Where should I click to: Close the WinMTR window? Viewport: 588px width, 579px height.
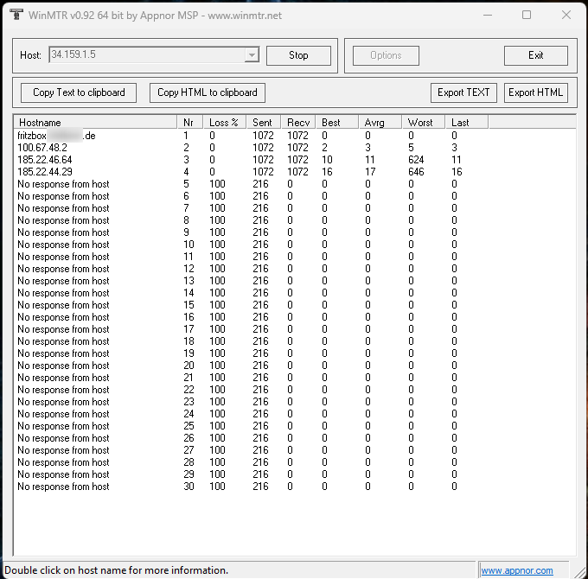[566, 15]
